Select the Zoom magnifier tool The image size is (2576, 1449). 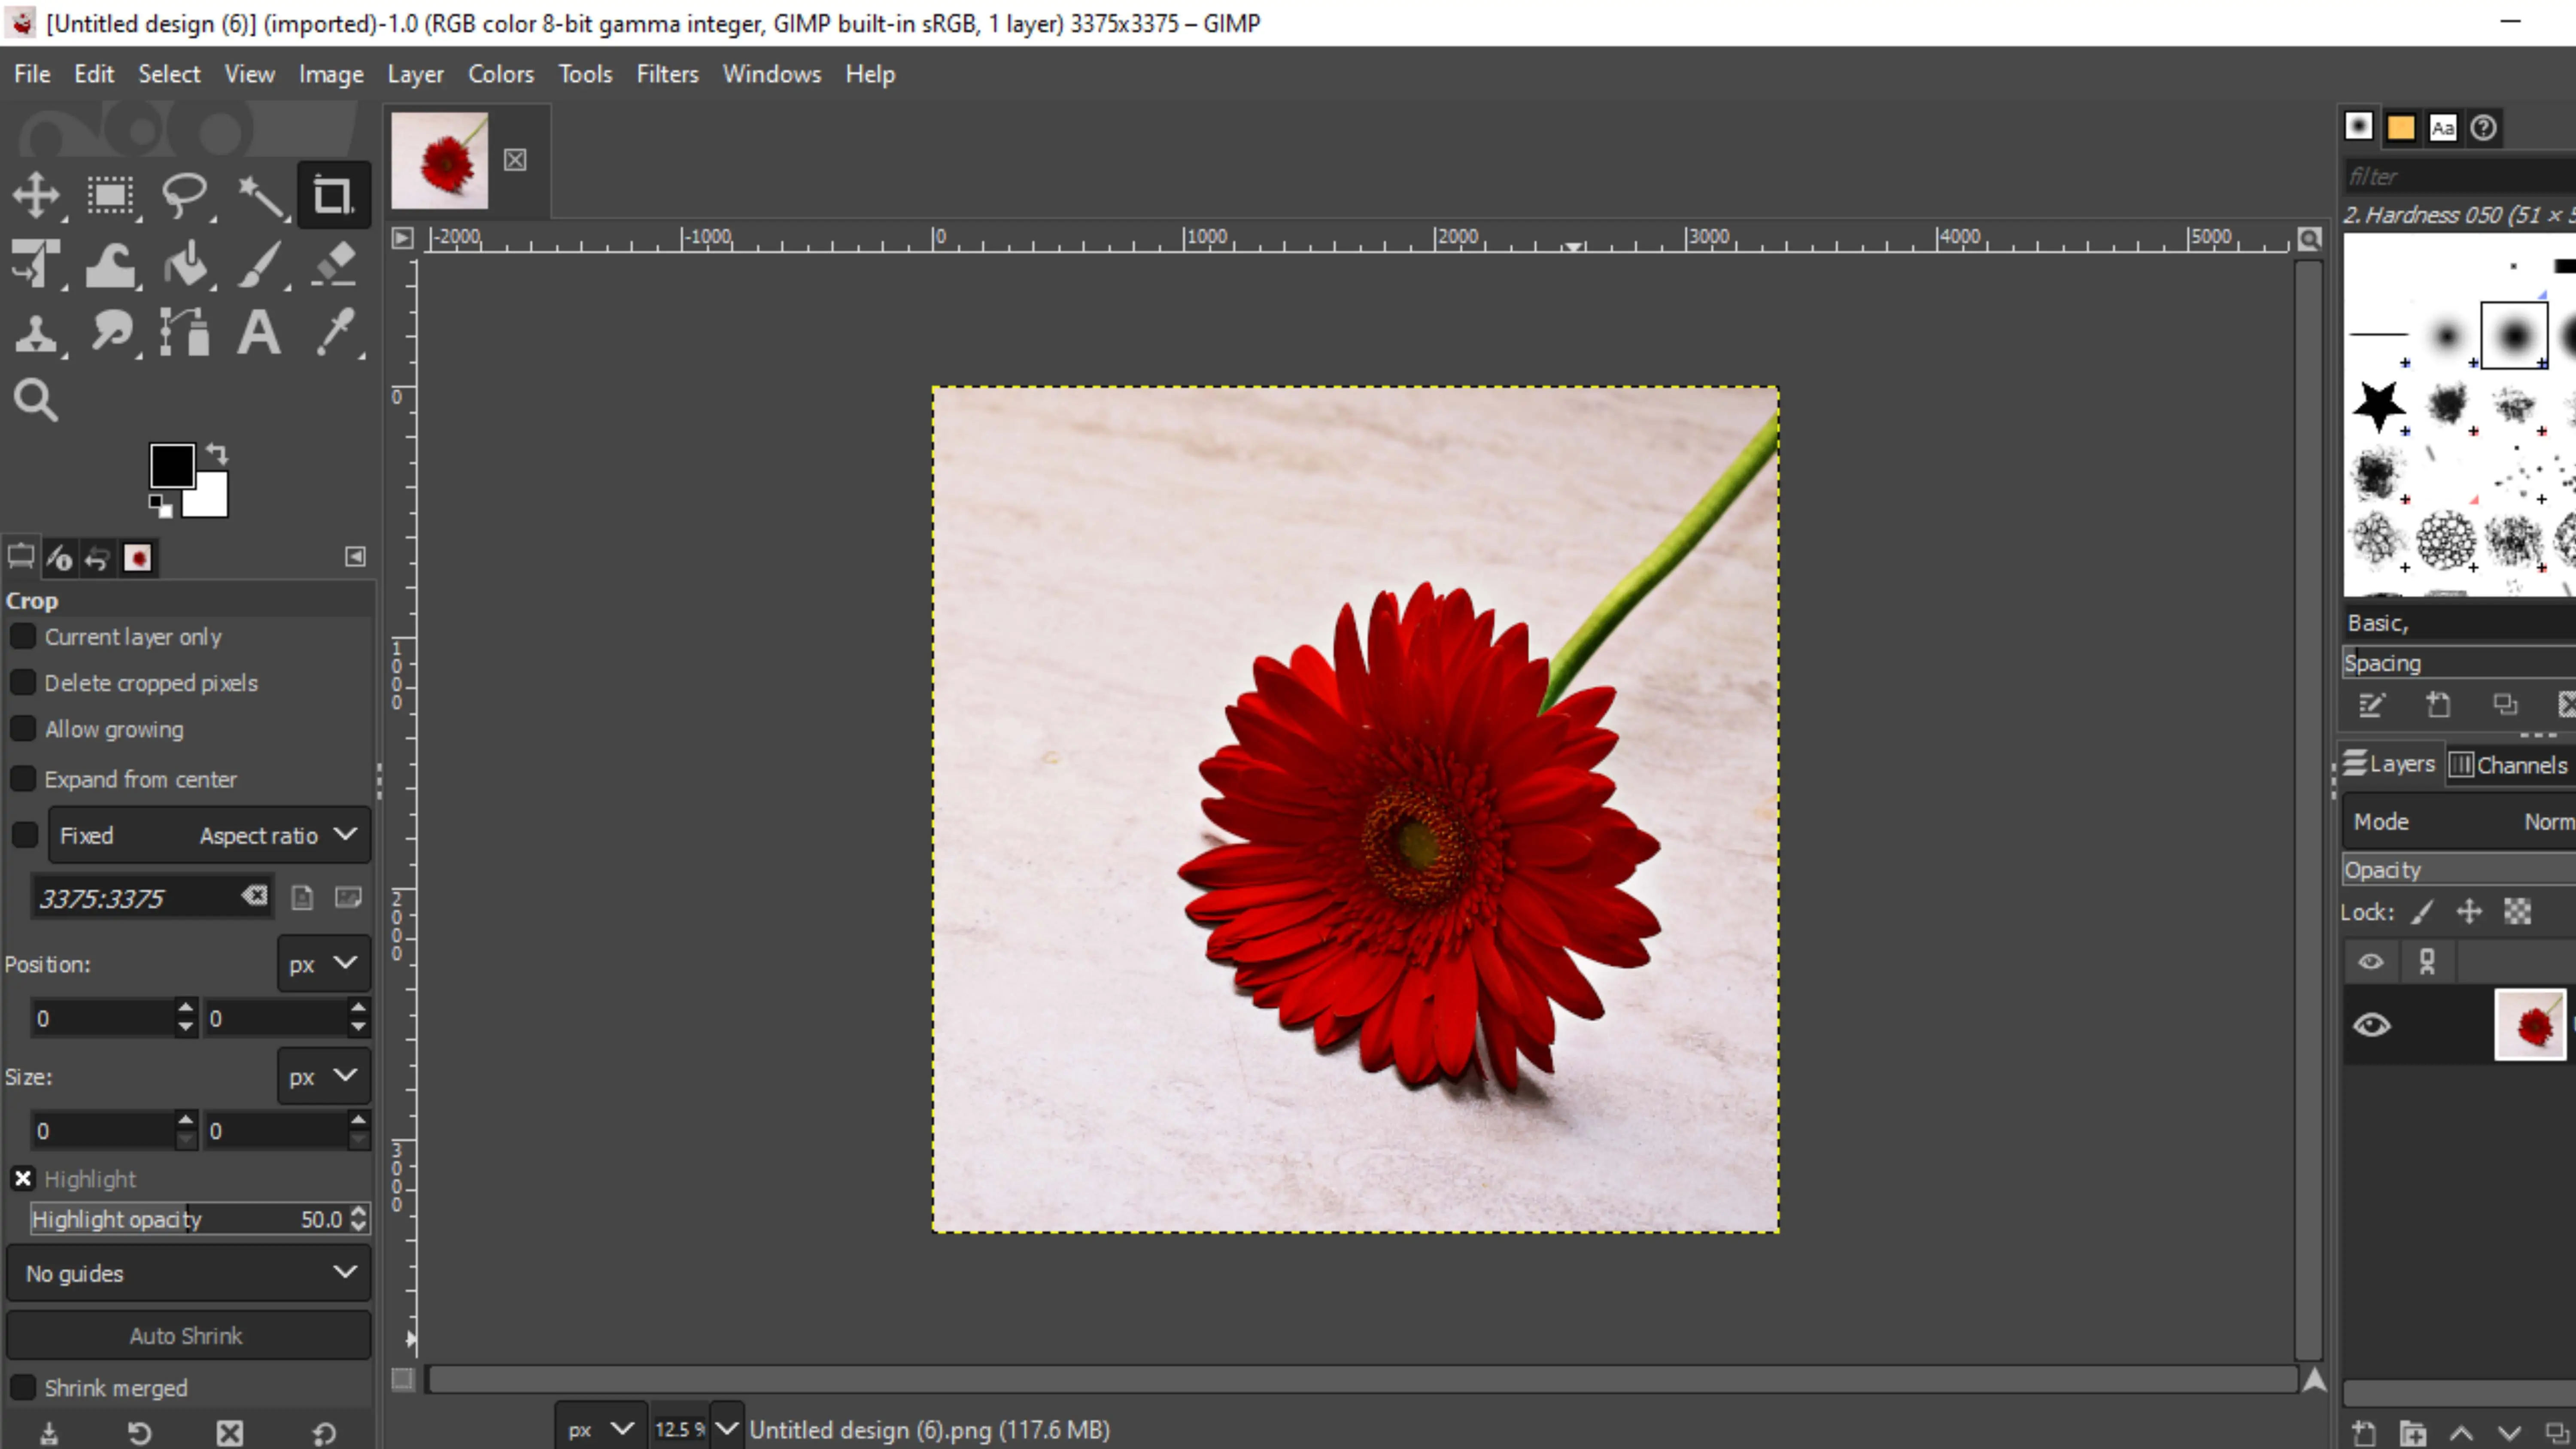[36, 401]
